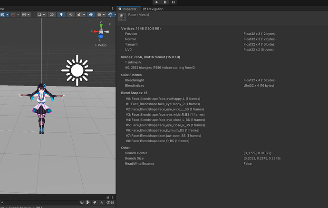Click the green Y axis cone on gizmo
This screenshot has height=208, width=328.
tap(101, 26)
